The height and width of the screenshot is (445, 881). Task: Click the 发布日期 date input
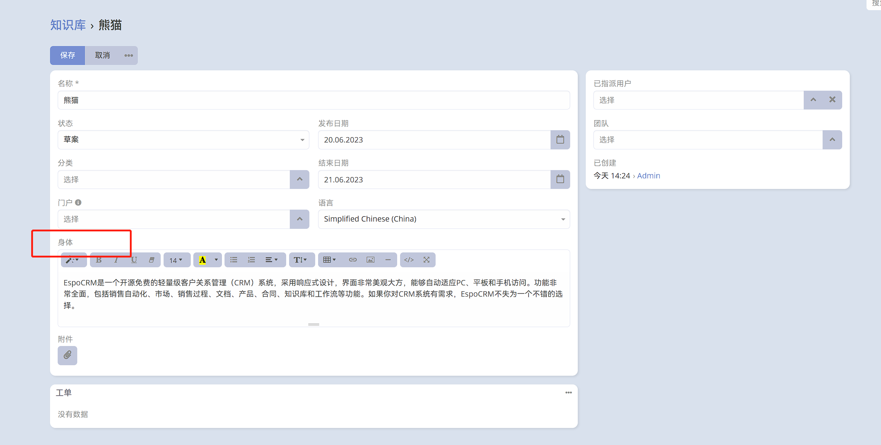435,140
